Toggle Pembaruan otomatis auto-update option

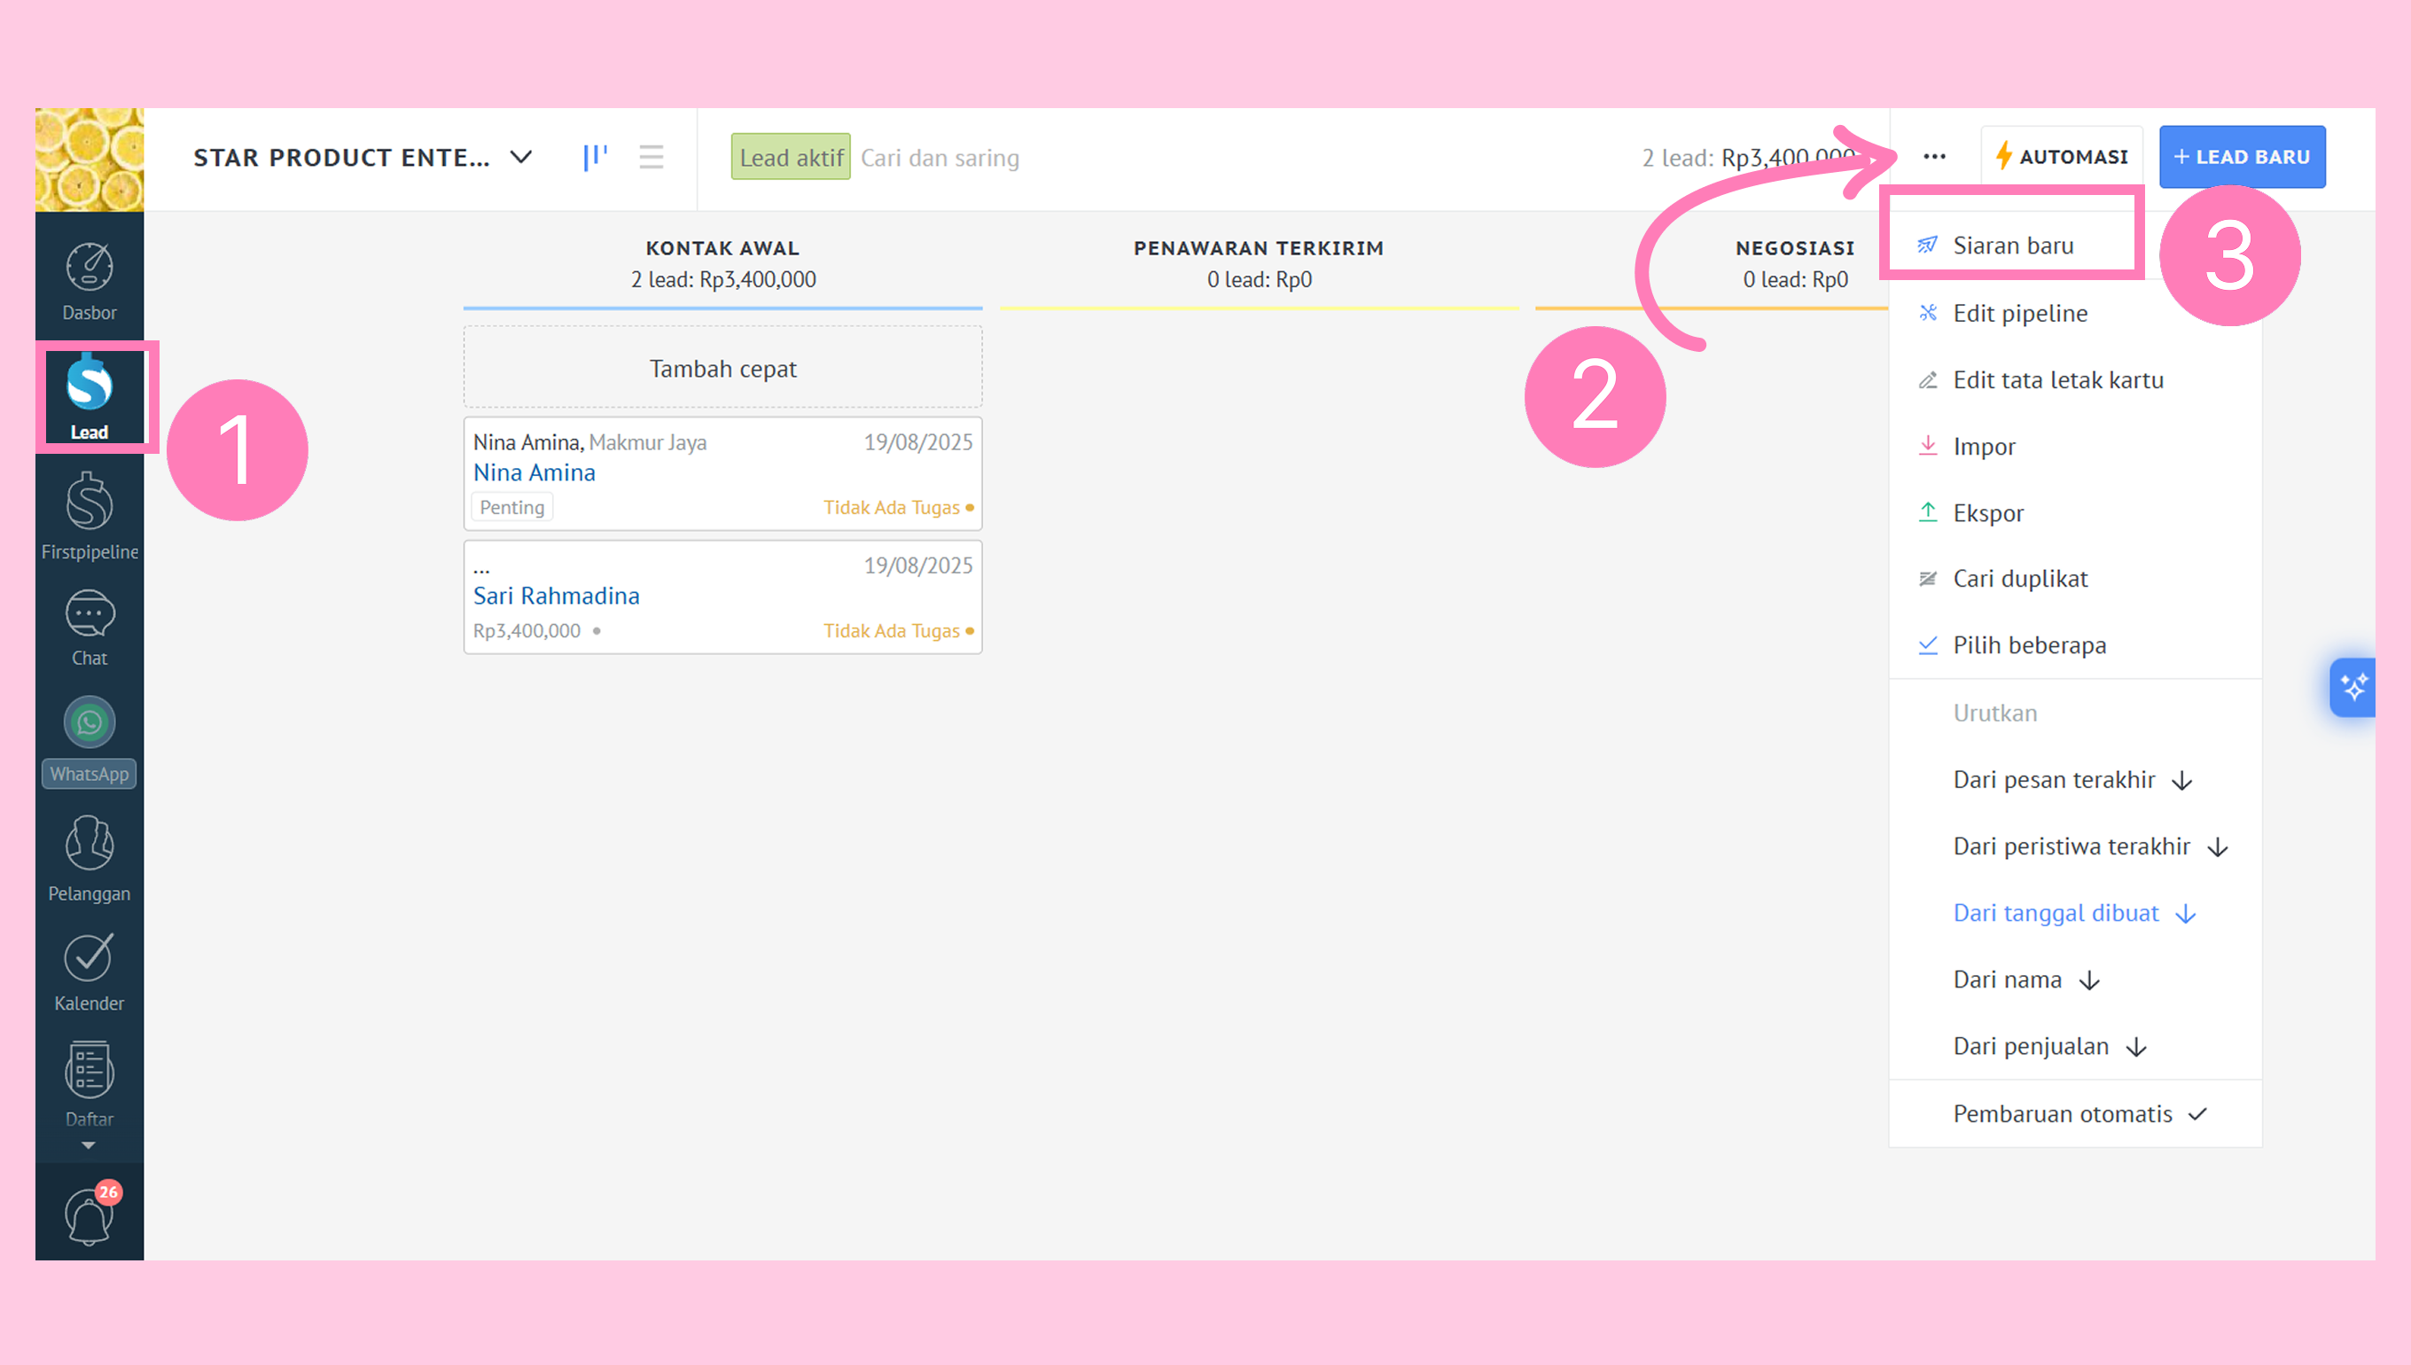[x=2075, y=1114]
